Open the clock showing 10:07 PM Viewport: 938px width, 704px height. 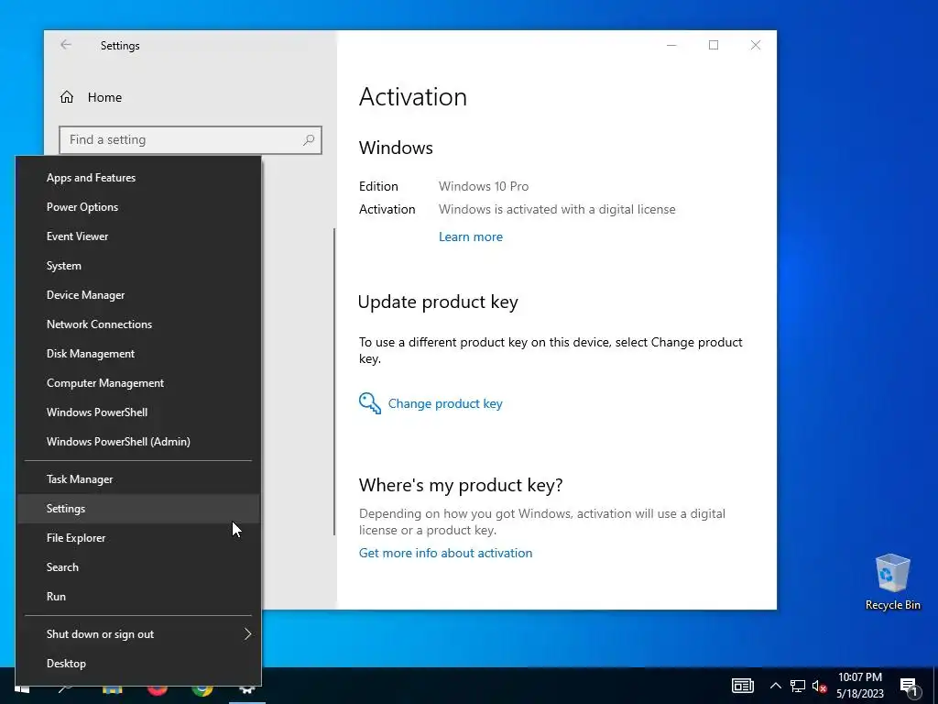tap(859, 686)
